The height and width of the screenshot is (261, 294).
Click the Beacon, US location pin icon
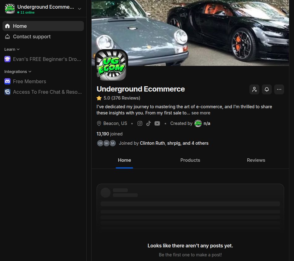pos(99,123)
